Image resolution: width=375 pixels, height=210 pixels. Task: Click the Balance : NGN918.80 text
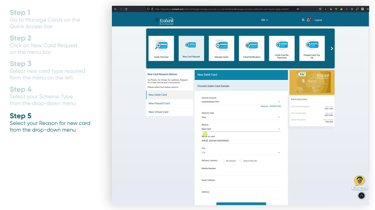[271, 106]
